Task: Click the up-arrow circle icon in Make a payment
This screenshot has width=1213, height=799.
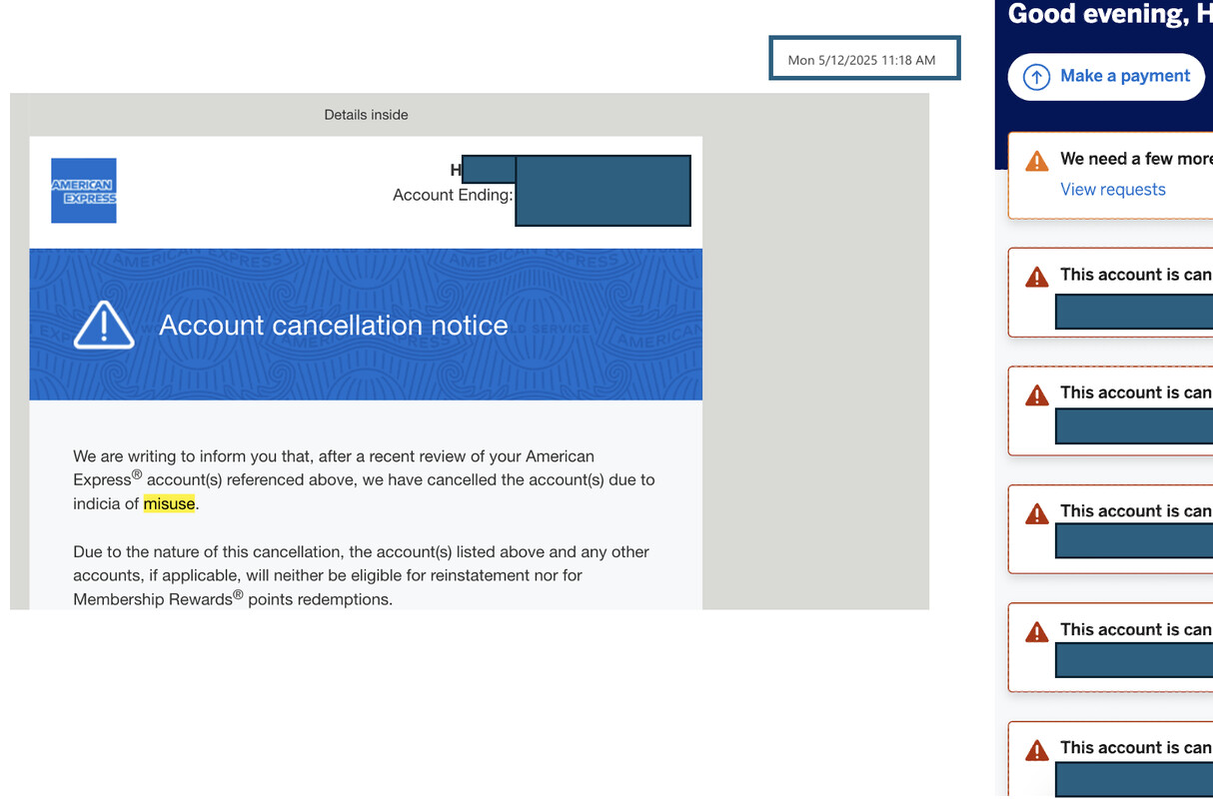Action: pyautogui.click(x=1037, y=77)
